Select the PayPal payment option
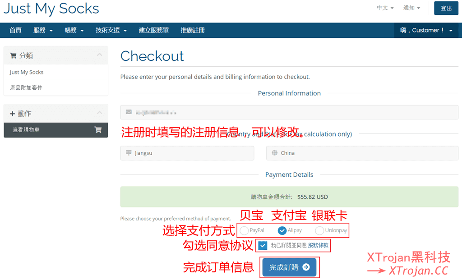The height and width of the screenshot is (280, 462). (244, 230)
